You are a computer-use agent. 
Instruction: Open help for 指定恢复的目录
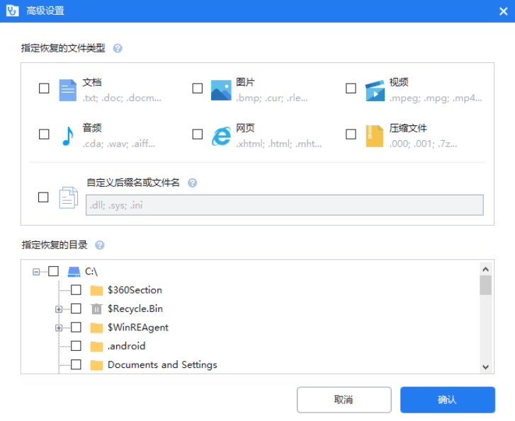pyautogui.click(x=99, y=245)
